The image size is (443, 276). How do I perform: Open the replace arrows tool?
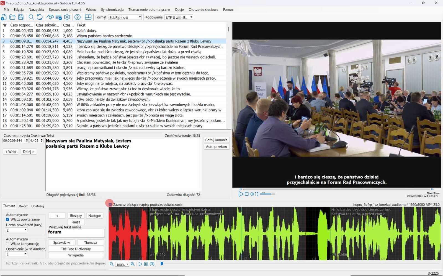point(40,17)
